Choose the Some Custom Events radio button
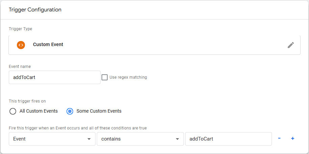This screenshot has height=154, width=309. coord(70,111)
